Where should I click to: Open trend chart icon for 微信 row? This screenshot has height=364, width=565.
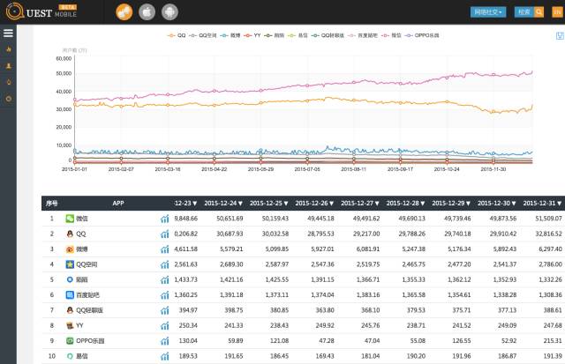click(x=165, y=219)
